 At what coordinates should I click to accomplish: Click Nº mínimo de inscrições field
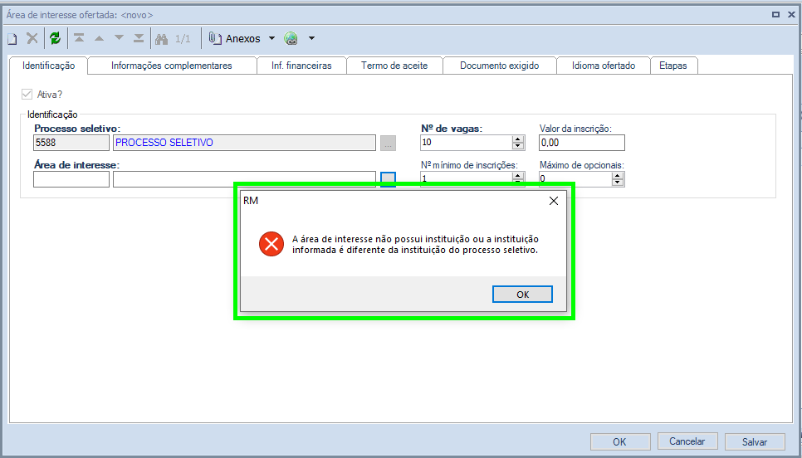click(466, 177)
